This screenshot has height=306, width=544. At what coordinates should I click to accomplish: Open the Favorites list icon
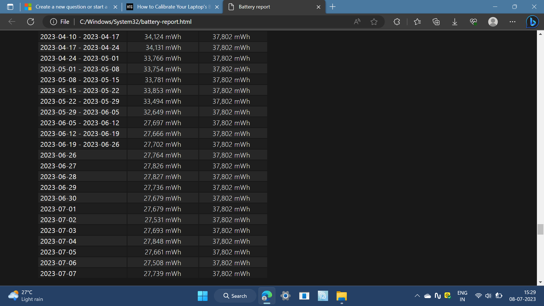(417, 22)
